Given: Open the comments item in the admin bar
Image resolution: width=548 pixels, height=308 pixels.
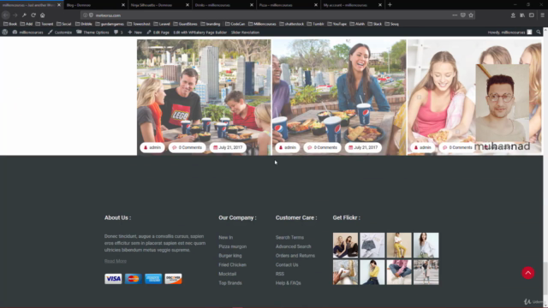Looking at the screenshot, I should coord(118,33).
